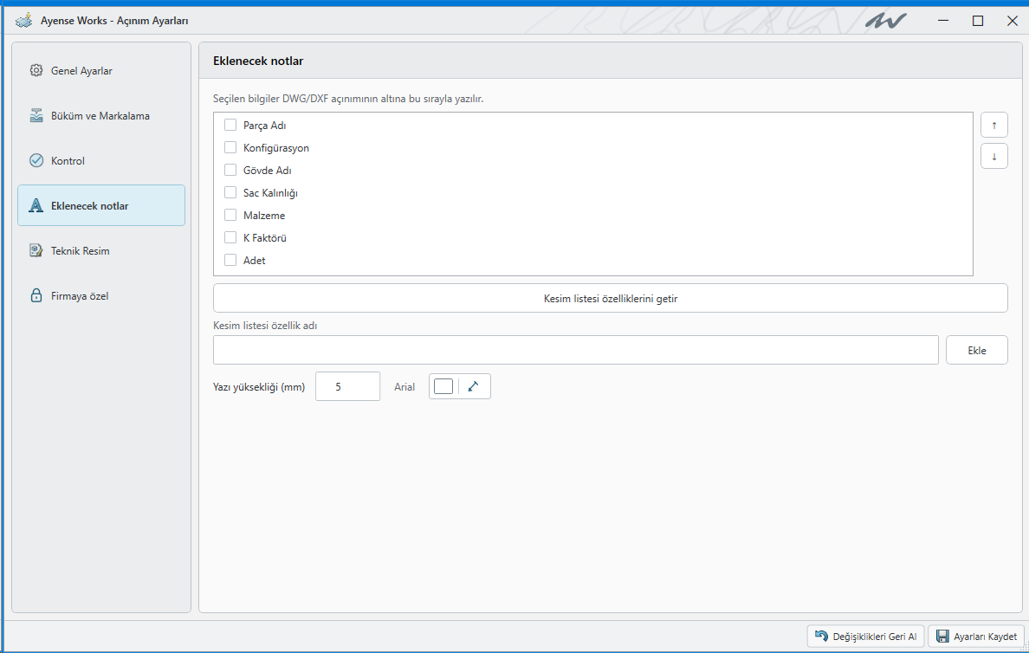The image size is (1029, 653).
Task: Check the Adet checkbox
Action: pos(230,260)
